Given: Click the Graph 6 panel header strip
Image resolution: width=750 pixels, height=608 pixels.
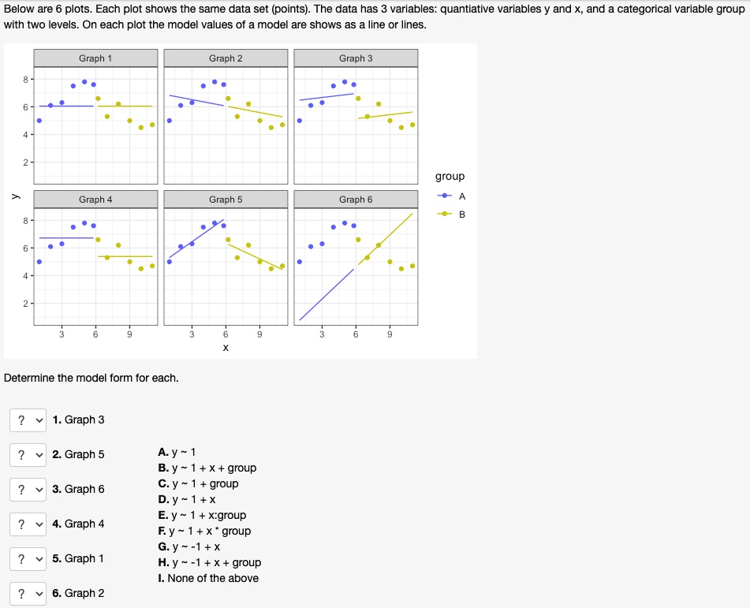Looking at the screenshot, I should pos(355,199).
